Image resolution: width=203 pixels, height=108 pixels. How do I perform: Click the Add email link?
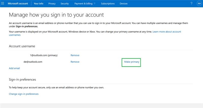click(14, 68)
